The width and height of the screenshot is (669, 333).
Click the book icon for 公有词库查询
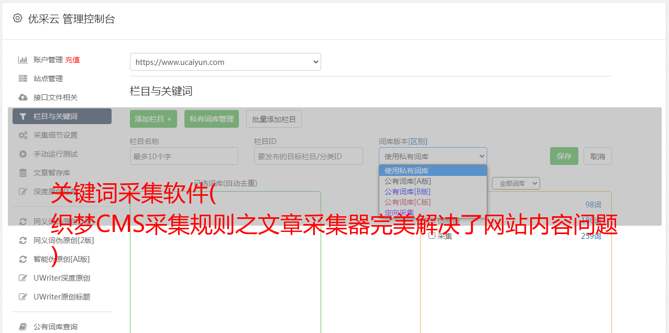pyautogui.click(x=23, y=327)
